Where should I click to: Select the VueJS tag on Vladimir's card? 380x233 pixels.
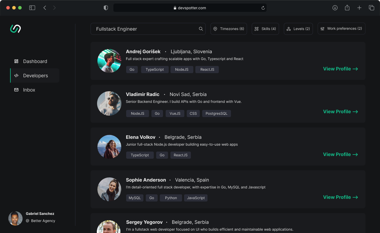[x=175, y=114]
